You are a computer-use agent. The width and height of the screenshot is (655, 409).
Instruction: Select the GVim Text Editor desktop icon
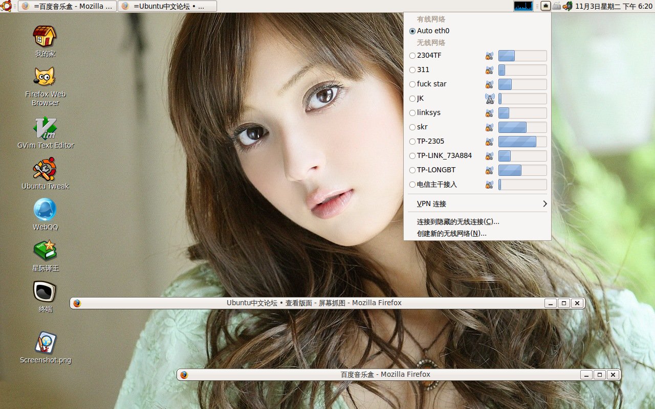(46, 133)
